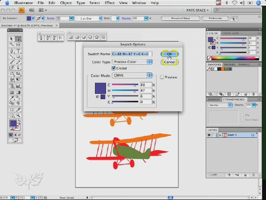Viewport: 266px width, 200px height.
Task: Click the green swatch in Swatches panel
Action: click(227, 69)
